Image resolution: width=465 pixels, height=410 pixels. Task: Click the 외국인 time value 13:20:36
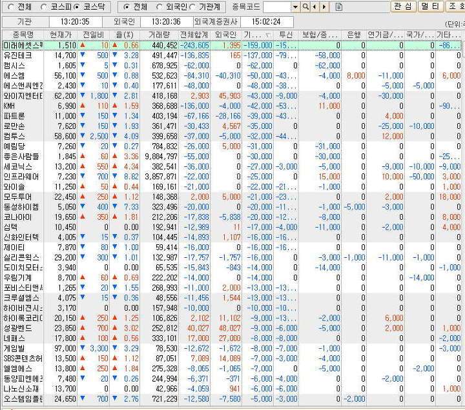pos(166,22)
